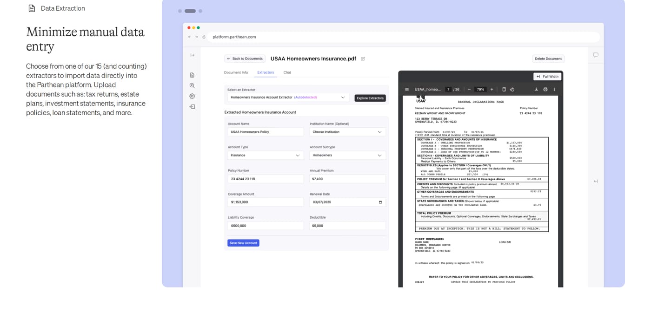This screenshot has height=313, width=651.
Task: Open the settings gear in sidebar
Action: (192, 96)
